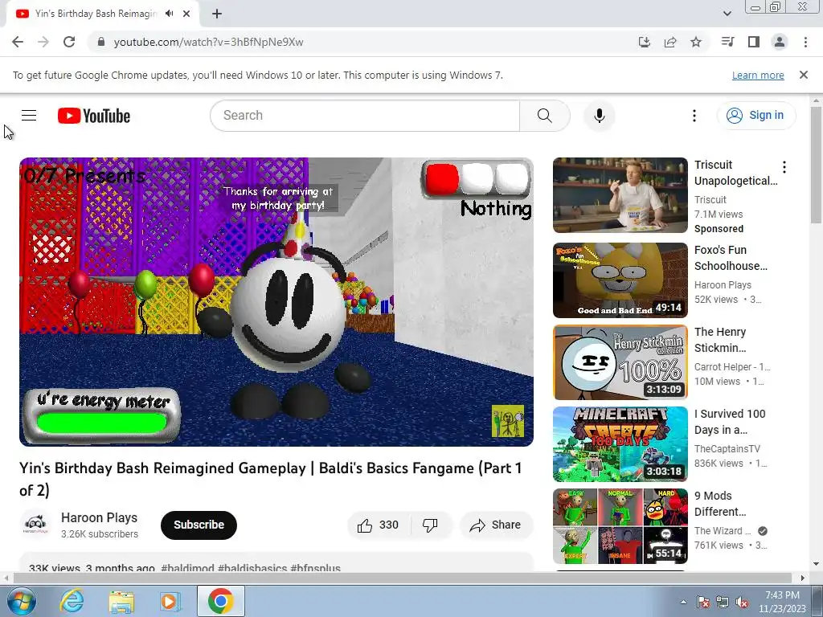
Task: Open Triscuit sponsored video thumbnail
Action: (620, 195)
